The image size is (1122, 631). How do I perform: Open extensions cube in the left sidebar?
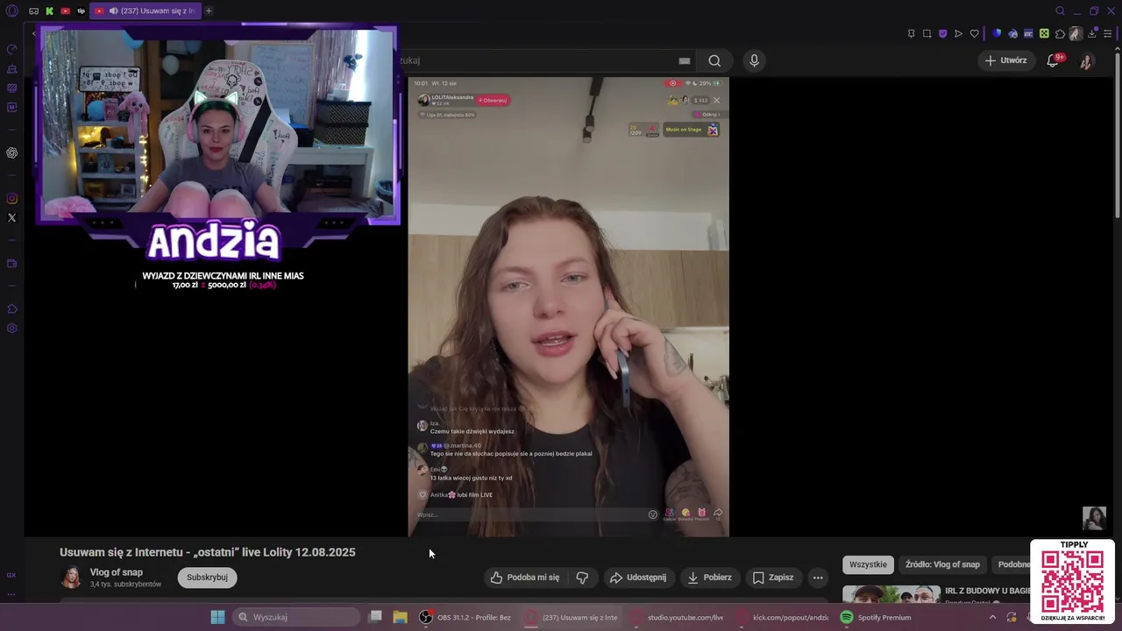pos(11,308)
